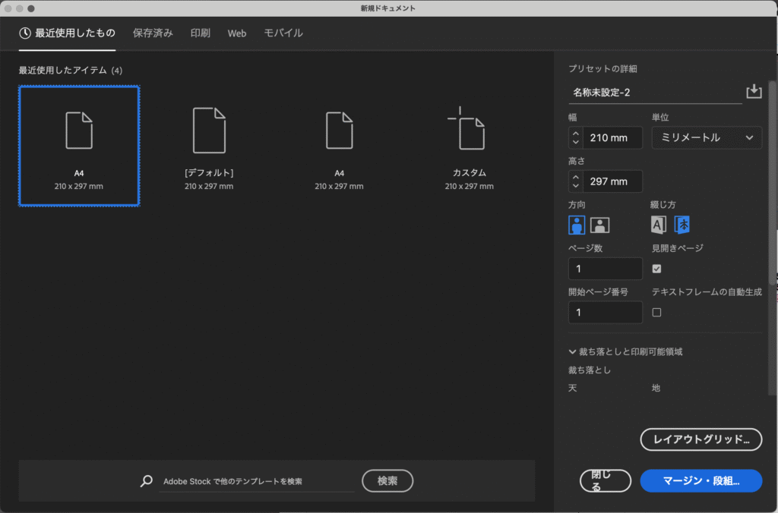The image size is (778, 513).
Task: Click the height field 297 mm
Action: (612, 181)
